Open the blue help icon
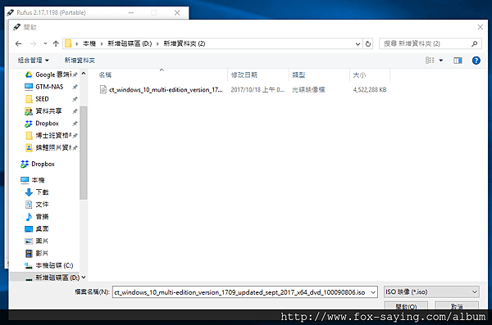The width and height of the screenshot is (492, 325). pyautogui.click(x=476, y=61)
